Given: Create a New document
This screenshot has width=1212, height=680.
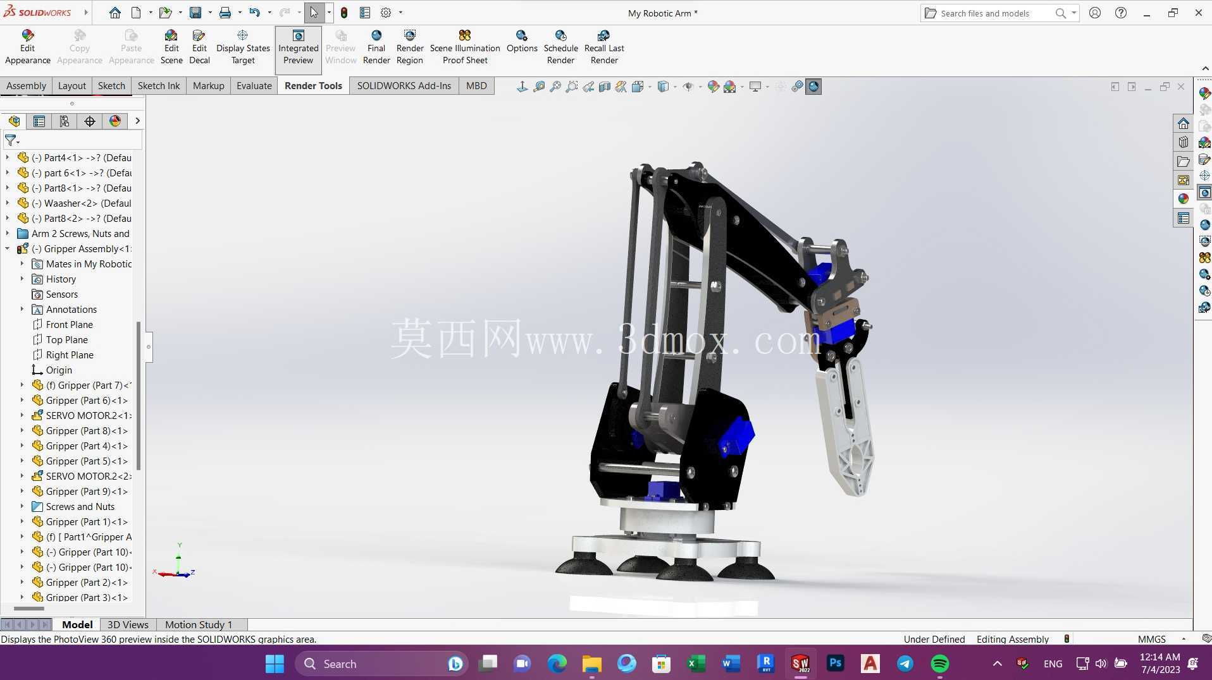Looking at the screenshot, I should (136, 13).
